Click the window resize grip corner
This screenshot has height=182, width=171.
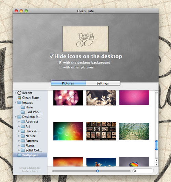point(157,174)
